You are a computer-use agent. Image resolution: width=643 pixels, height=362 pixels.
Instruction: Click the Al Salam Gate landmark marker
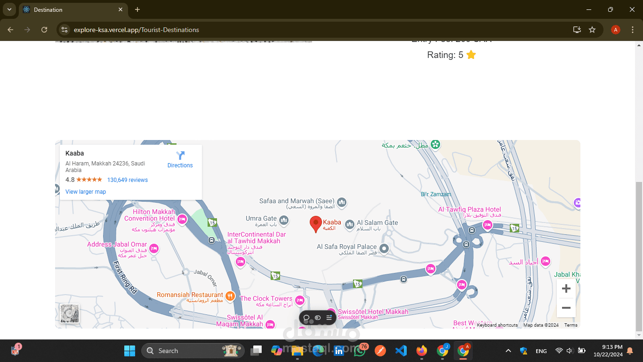coord(349,224)
